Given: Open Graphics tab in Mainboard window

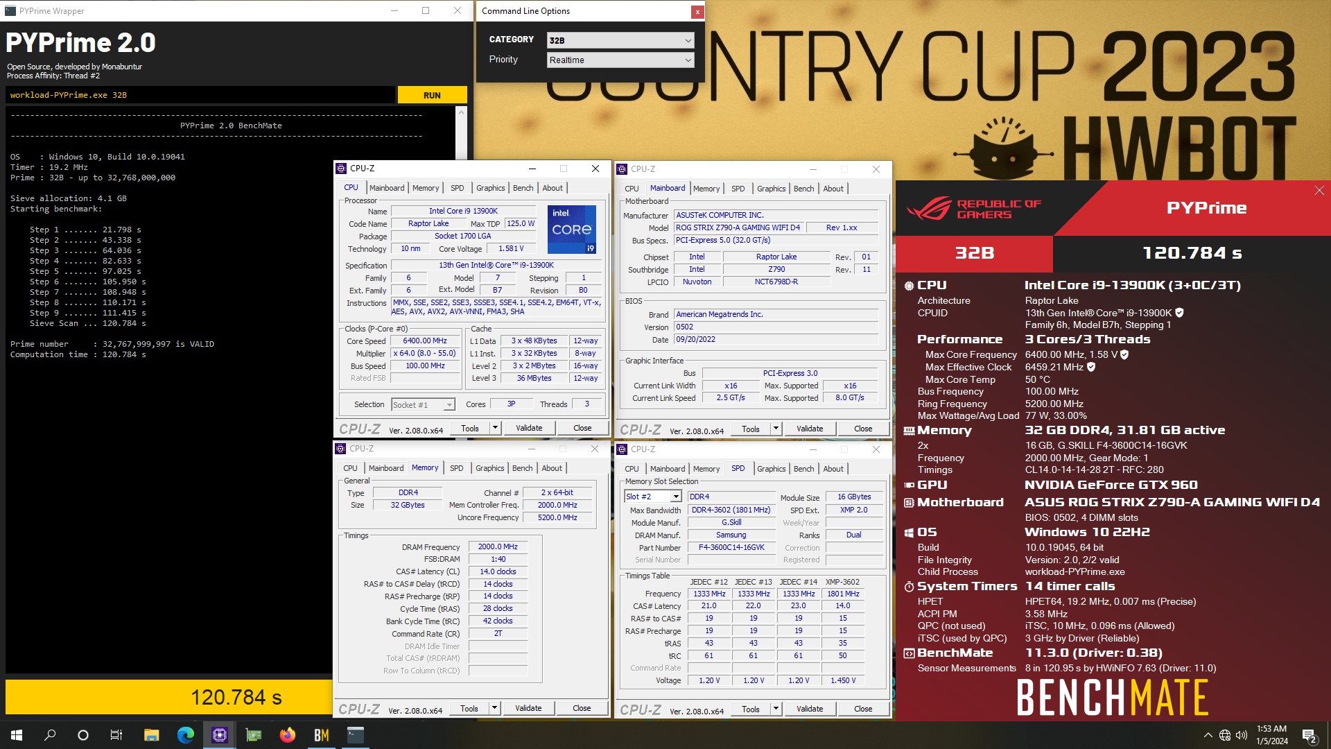Looking at the screenshot, I should [x=771, y=189].
